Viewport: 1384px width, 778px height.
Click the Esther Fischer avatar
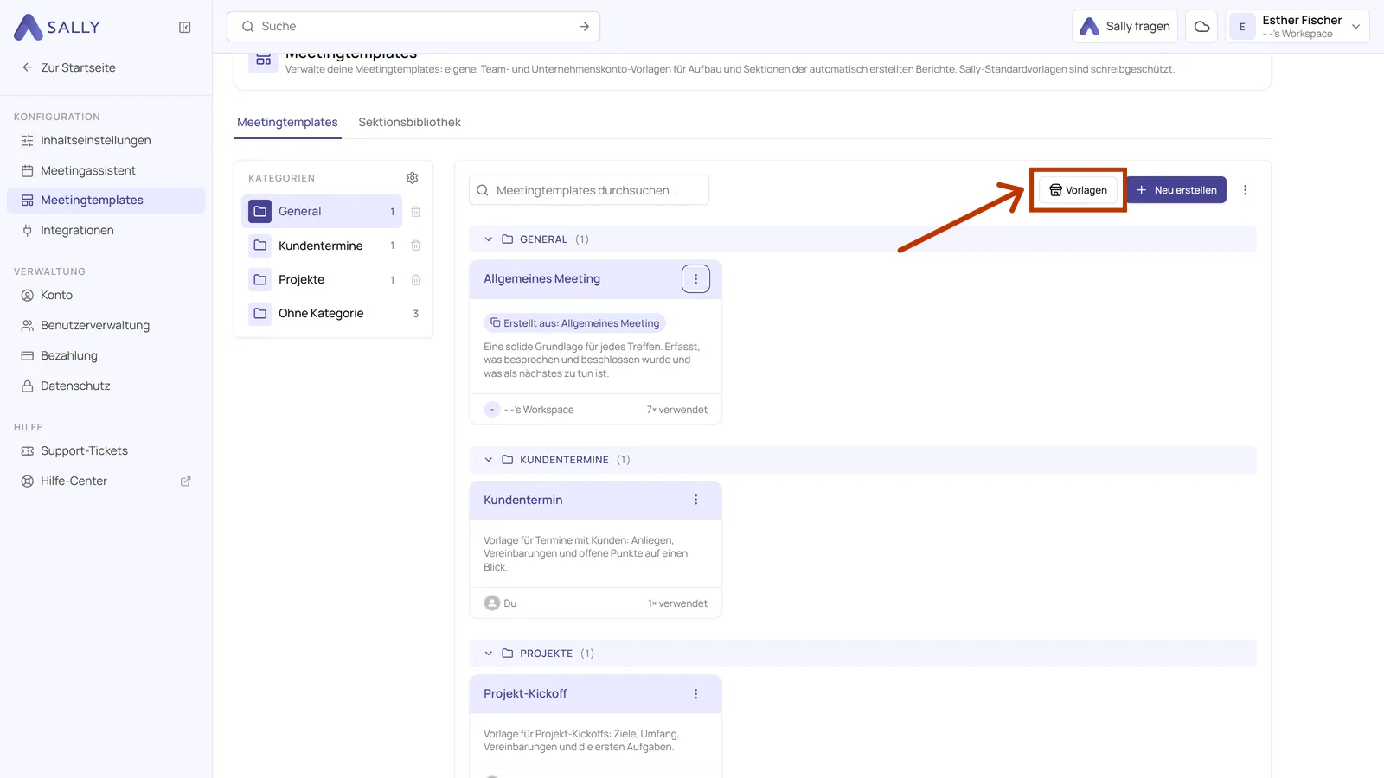[x=1242, y=27]
